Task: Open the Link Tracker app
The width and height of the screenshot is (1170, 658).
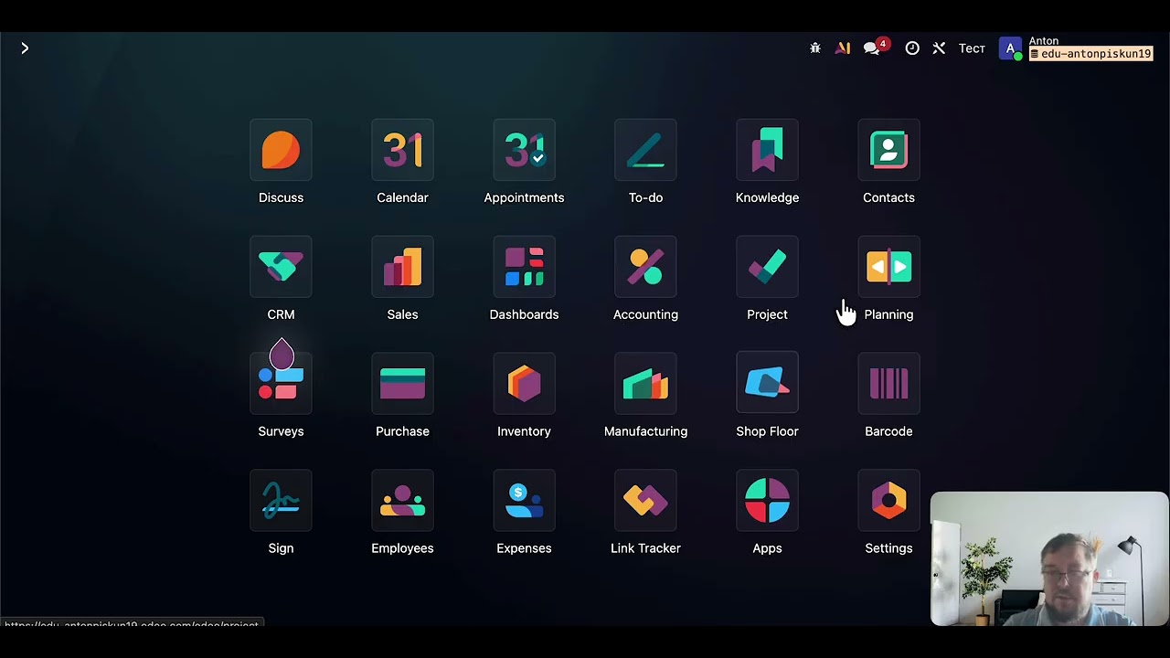Action: (x=645, y=501)
